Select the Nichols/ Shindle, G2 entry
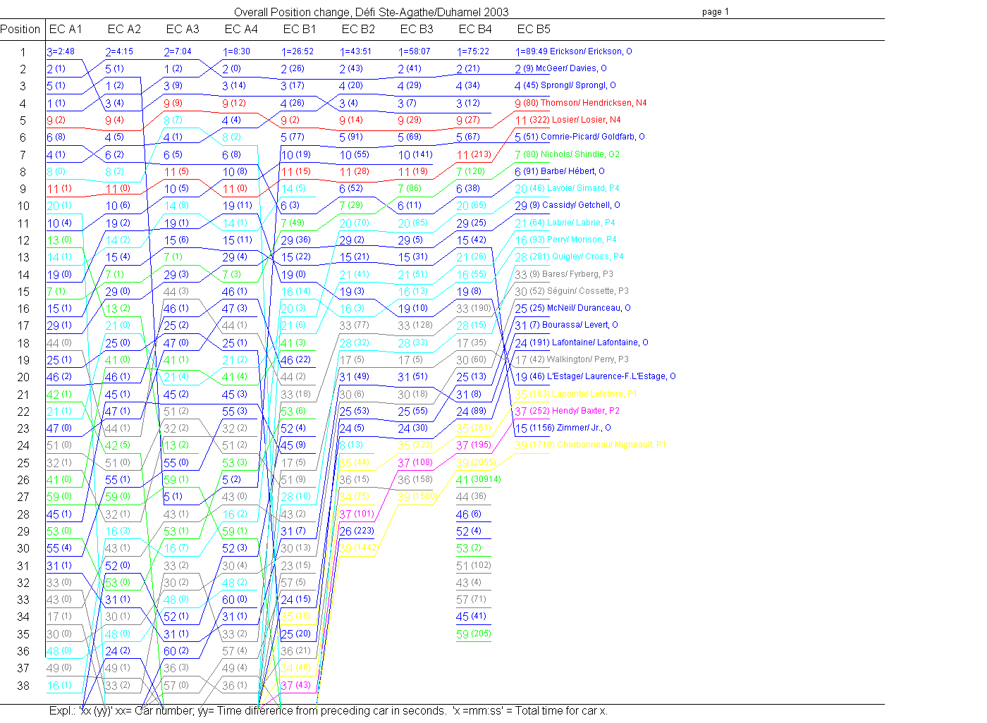Image resolution: width=987 pixels, height=723 pixels. pyautogui.click(x=568, y=154)
